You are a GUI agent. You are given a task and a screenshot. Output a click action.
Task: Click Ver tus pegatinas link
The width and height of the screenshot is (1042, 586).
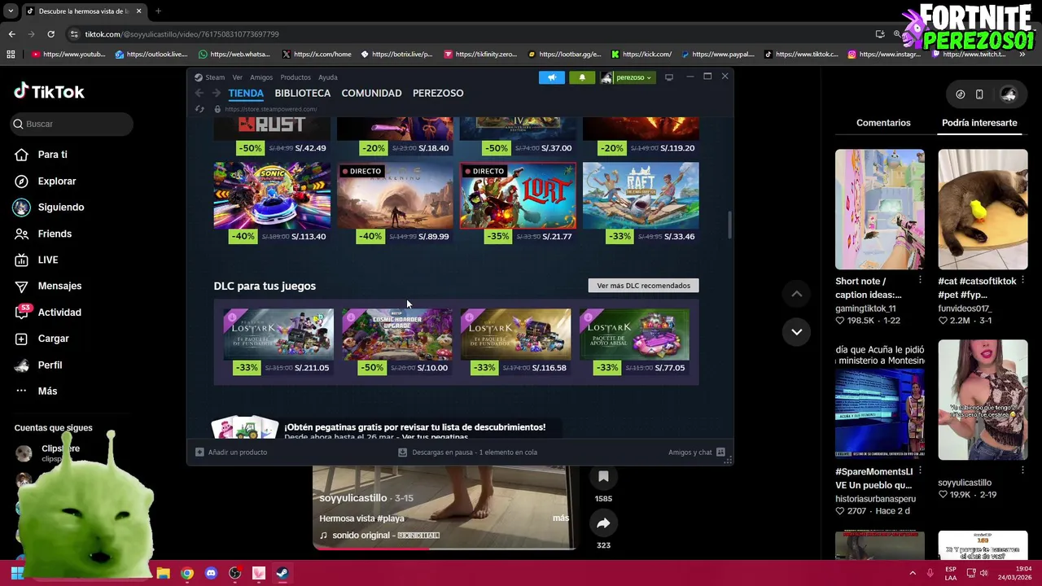pos(436,438)
